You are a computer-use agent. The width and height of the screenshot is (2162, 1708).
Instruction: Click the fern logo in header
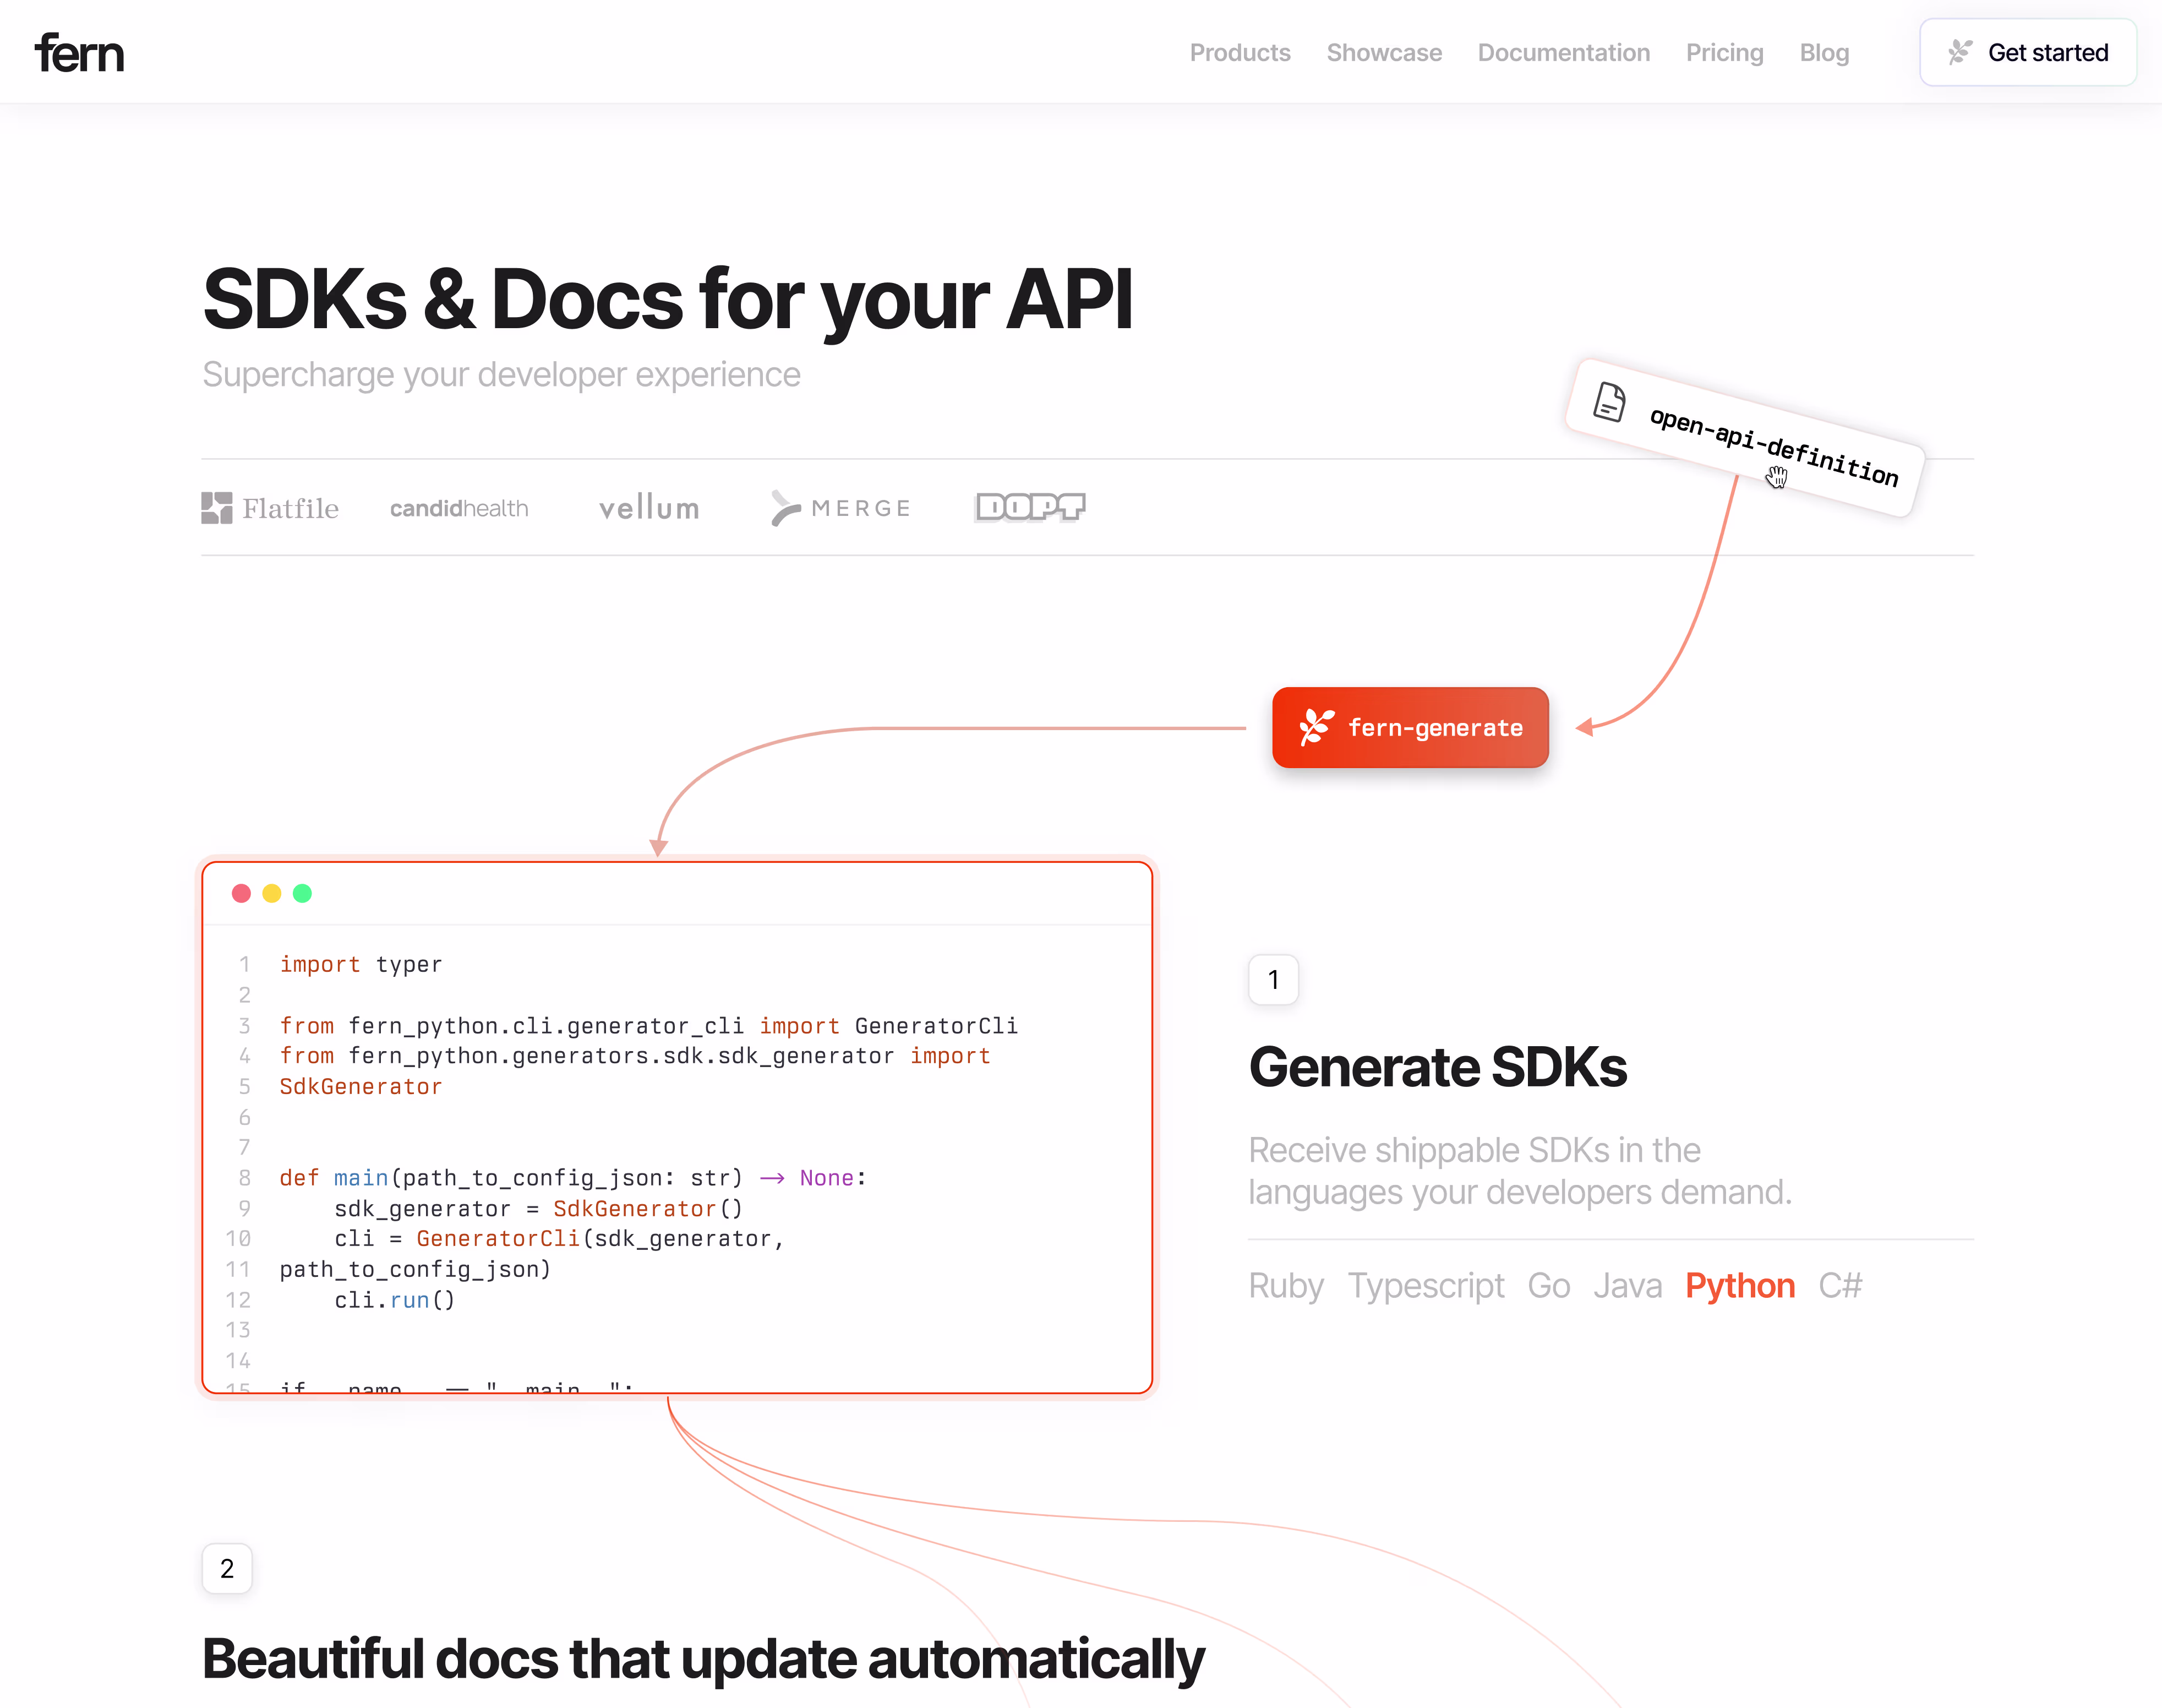[79, 53]
